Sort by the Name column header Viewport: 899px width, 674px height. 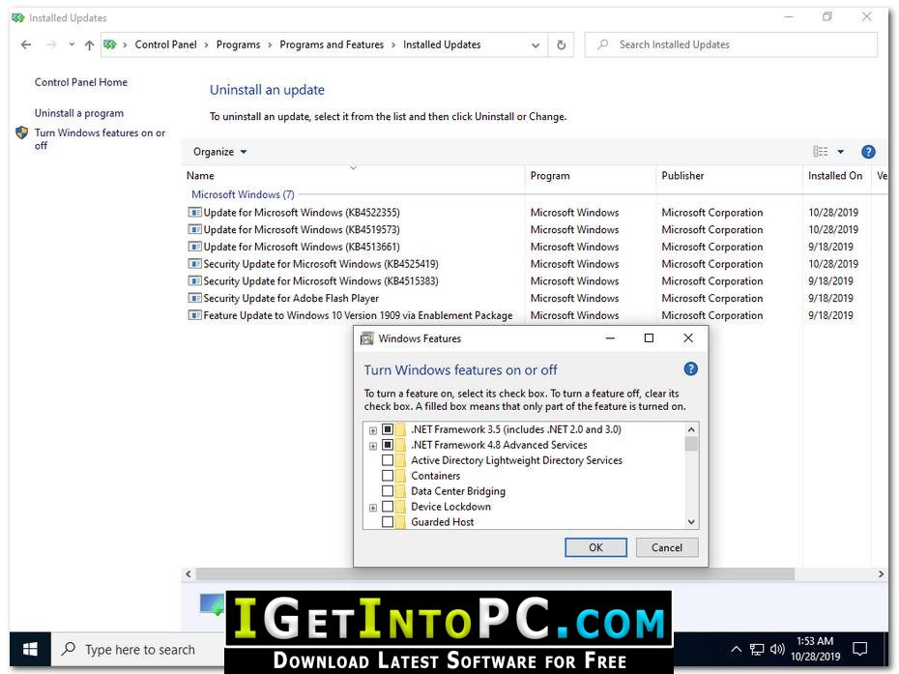click(353, 176)
